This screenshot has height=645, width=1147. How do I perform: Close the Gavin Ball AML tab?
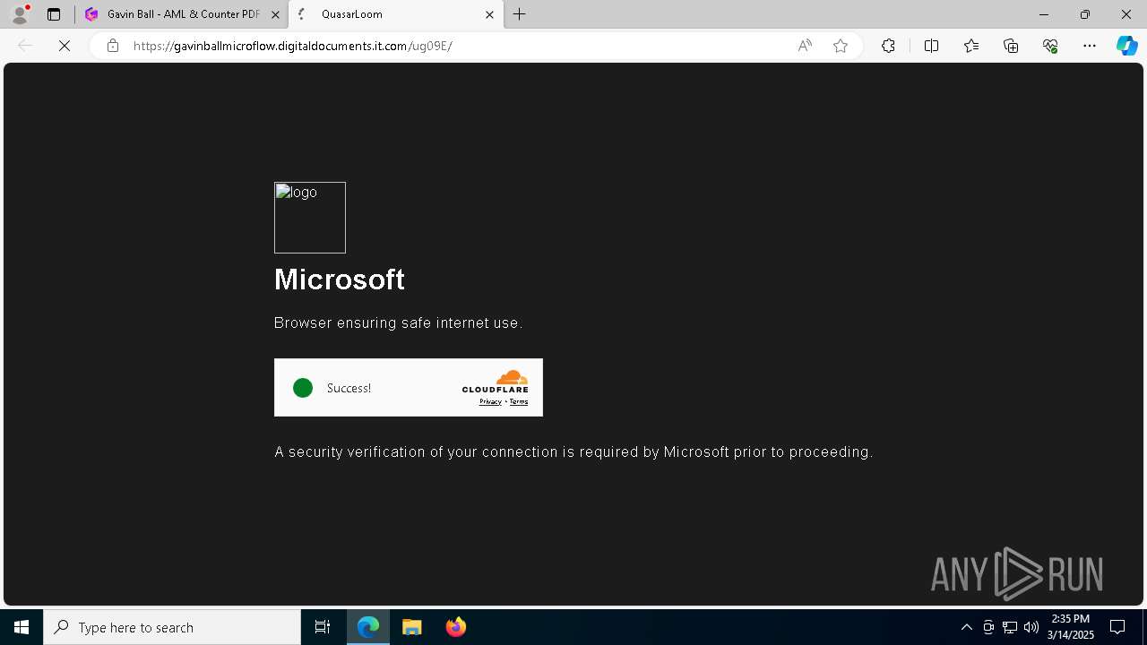pos(275,14)
